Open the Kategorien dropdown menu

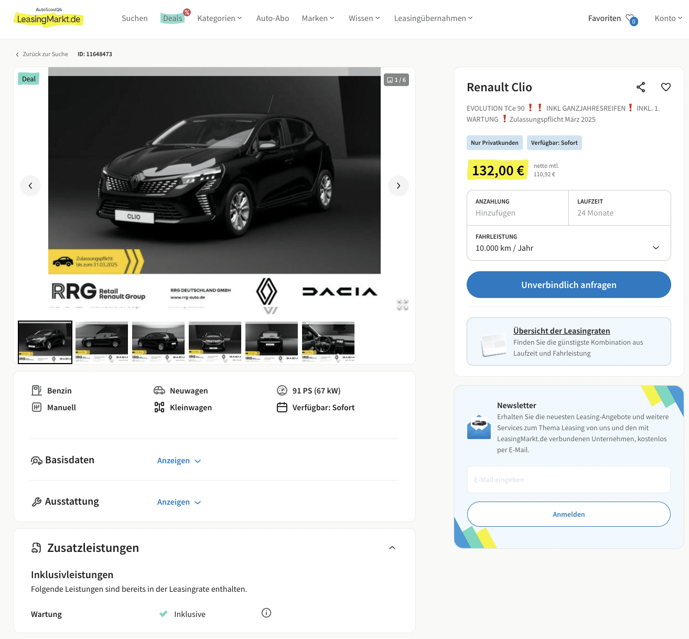coord(220,18)
